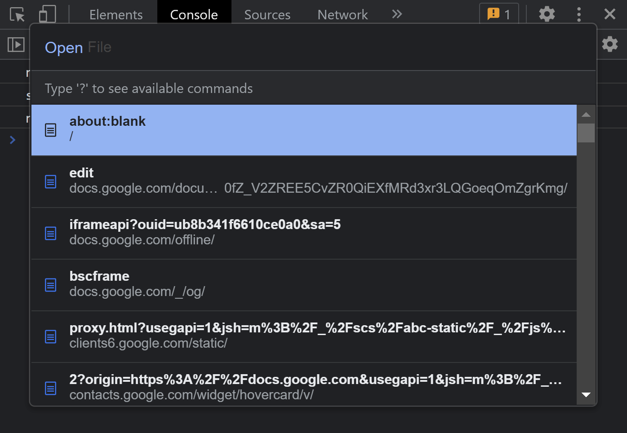
Task: Open the Network tab
Action: pos(342,14)
